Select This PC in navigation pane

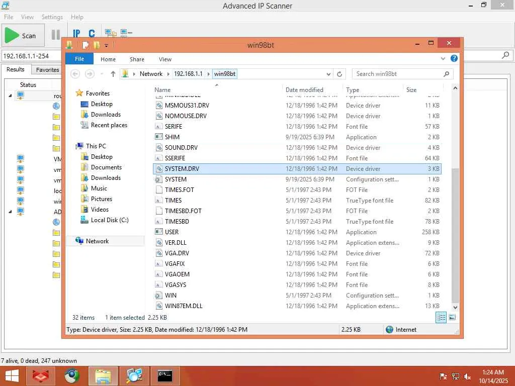(x=96, y=146)
